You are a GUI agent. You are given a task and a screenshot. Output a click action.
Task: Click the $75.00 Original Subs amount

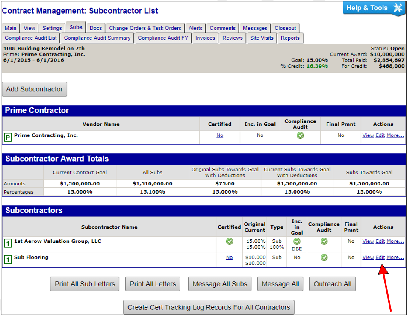click(225, 183)
